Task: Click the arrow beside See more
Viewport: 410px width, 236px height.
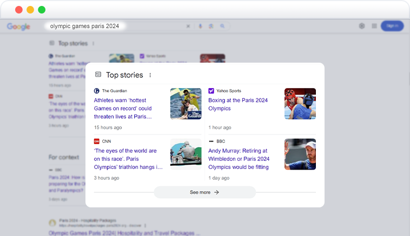Action: 216,192
